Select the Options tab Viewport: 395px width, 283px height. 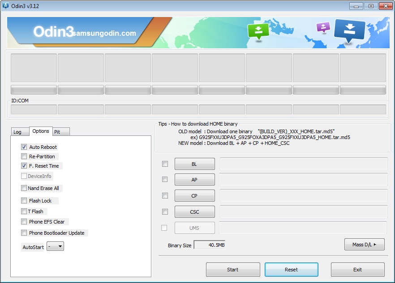click(41, 131)
